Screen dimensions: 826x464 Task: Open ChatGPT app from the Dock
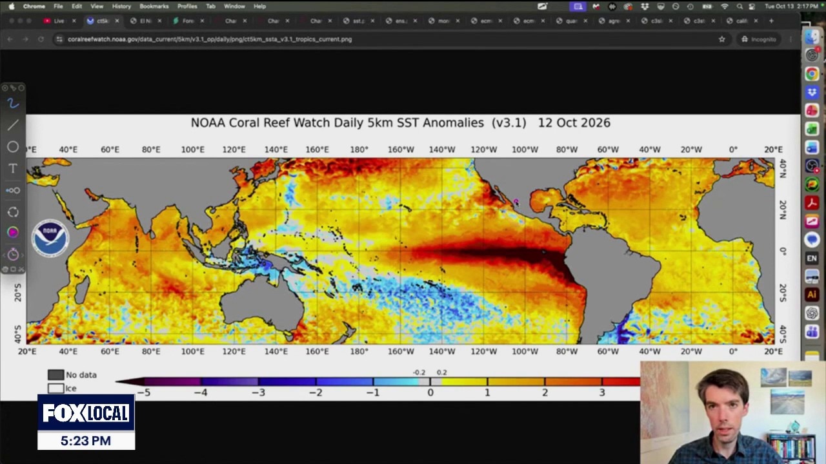[812, 314]
